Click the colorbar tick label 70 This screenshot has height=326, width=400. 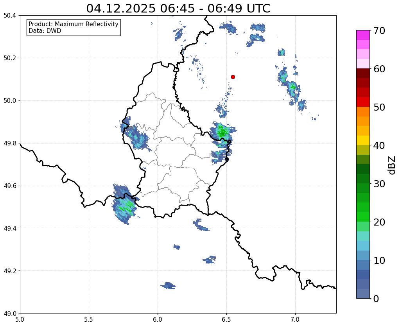click(379, 30)
